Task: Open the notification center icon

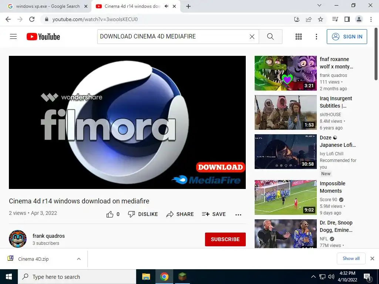Action: click(x=367, y=277)
